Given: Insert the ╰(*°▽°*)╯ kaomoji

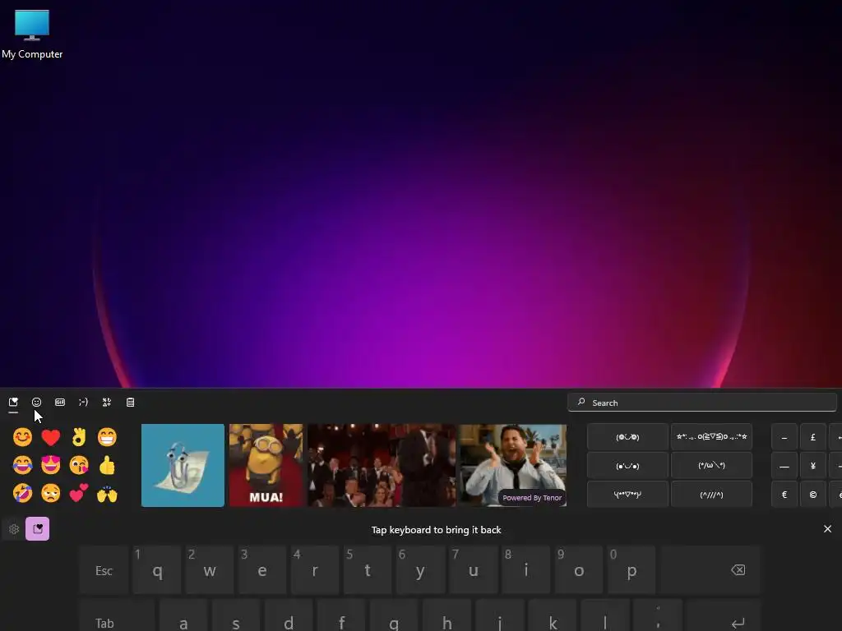Looking at the screenshot, I should [627, 495].
